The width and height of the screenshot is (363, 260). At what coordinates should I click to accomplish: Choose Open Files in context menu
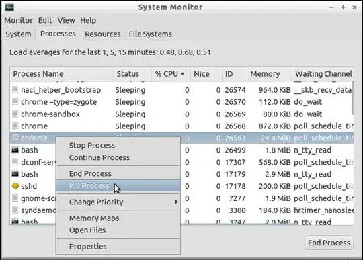(x=118, y=230)
